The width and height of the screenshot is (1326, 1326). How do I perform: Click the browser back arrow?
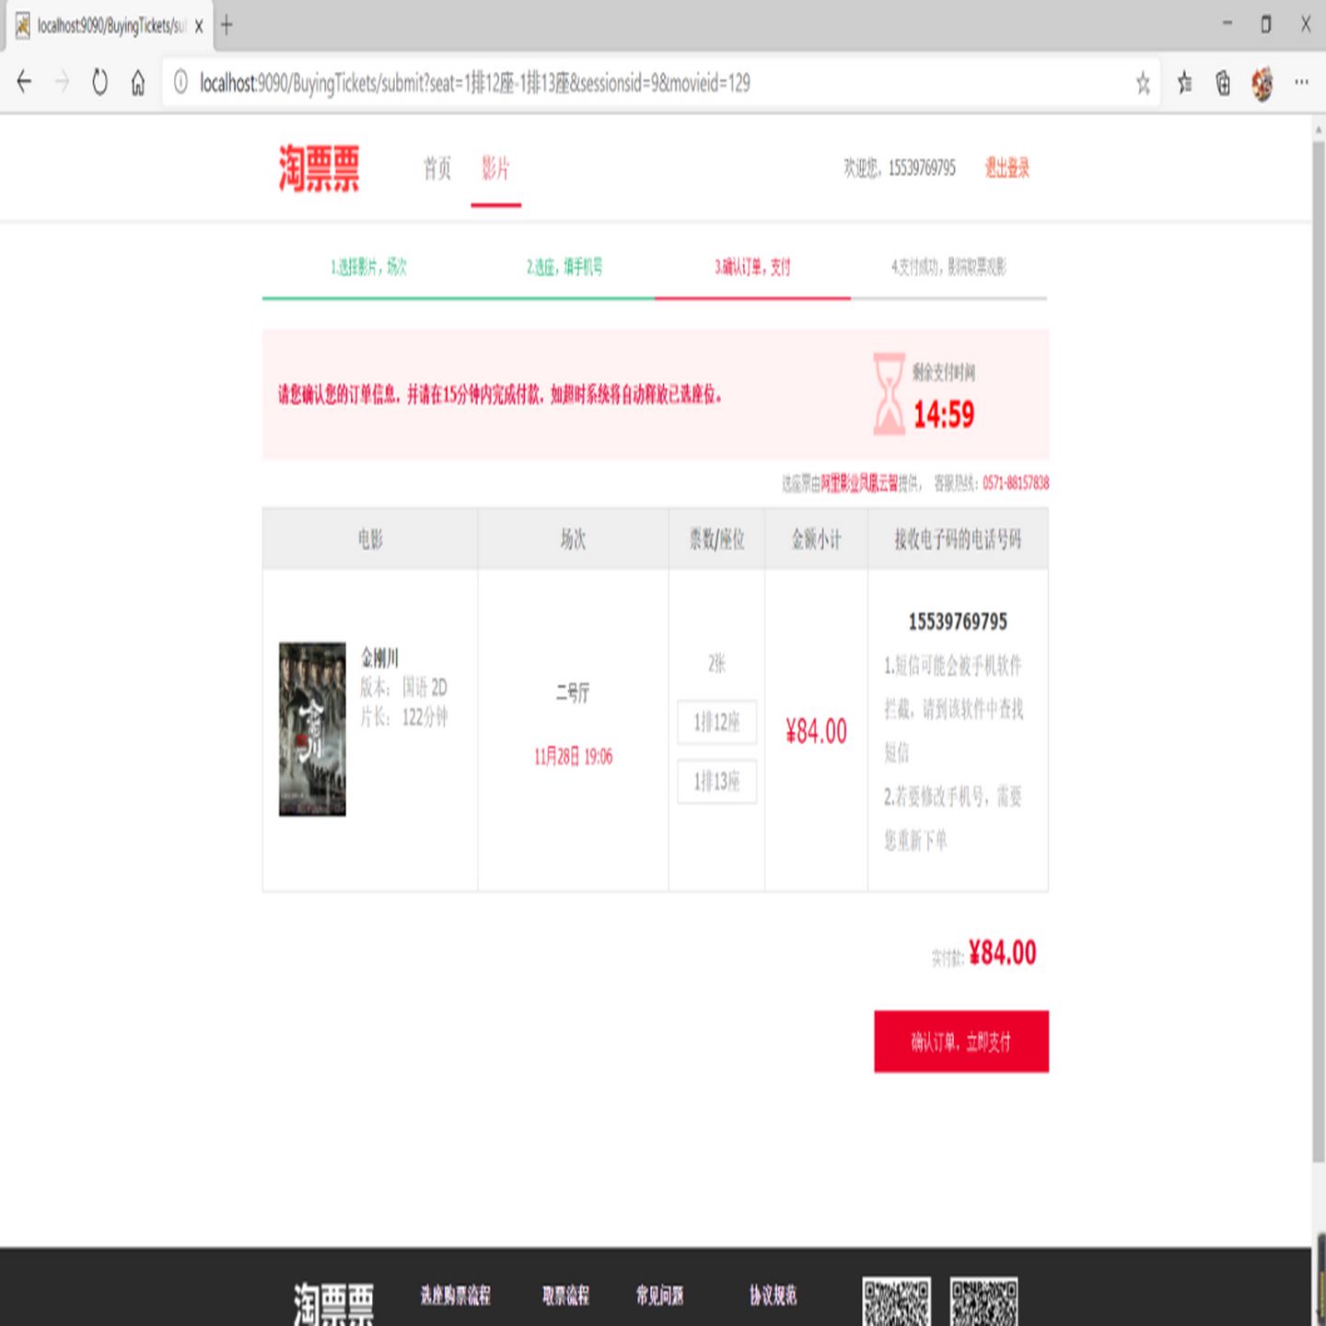point(23,83)
